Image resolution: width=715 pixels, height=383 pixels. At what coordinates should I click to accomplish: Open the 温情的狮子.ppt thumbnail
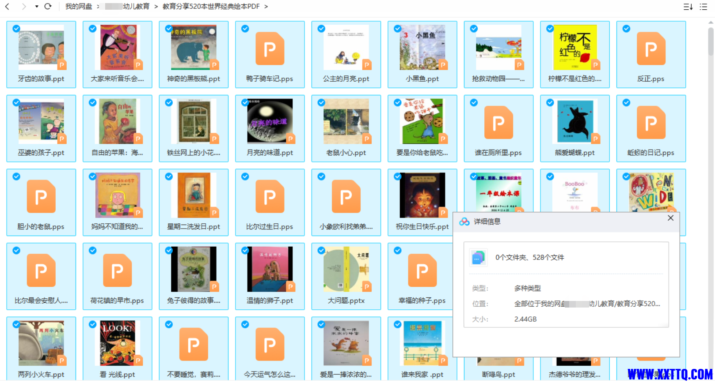tap(270, 269)
